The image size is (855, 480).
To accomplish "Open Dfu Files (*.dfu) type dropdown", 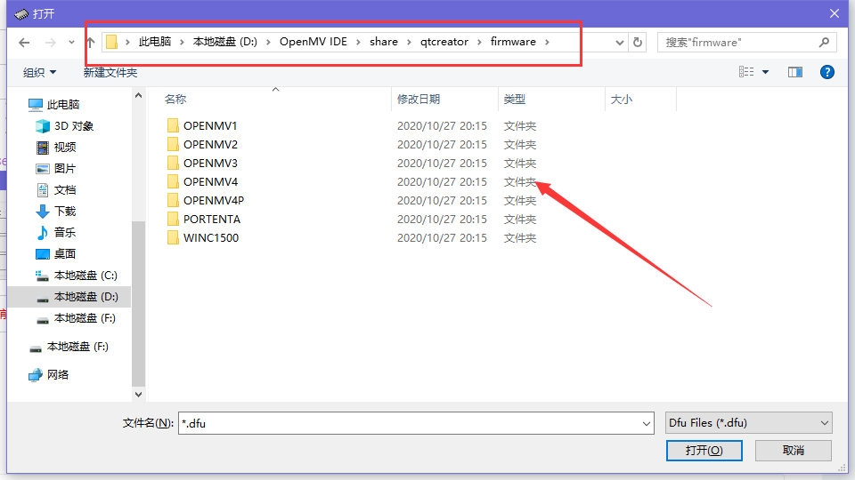I will coord(749,422).
